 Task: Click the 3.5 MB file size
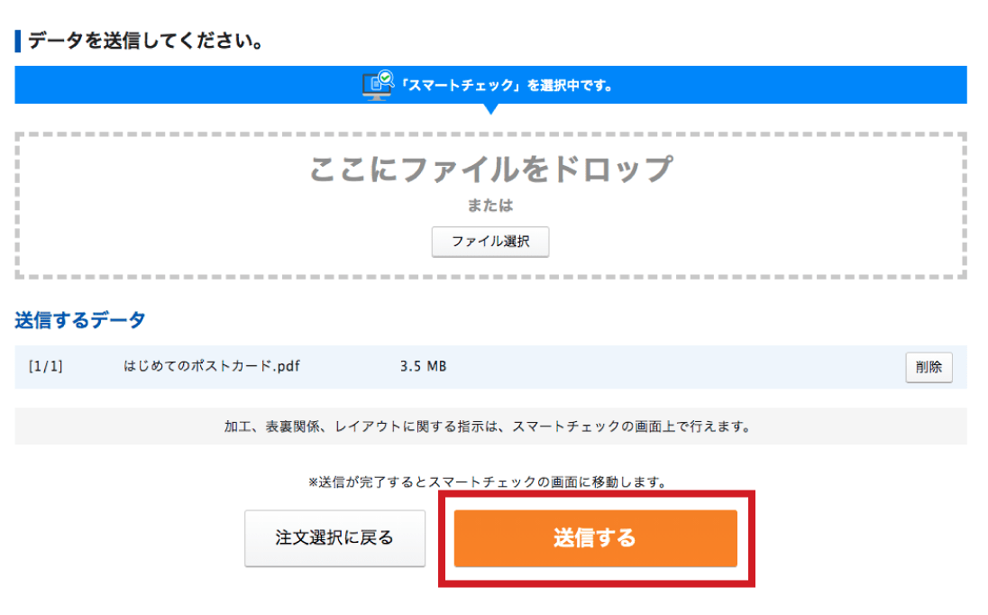tap(423, 367)
